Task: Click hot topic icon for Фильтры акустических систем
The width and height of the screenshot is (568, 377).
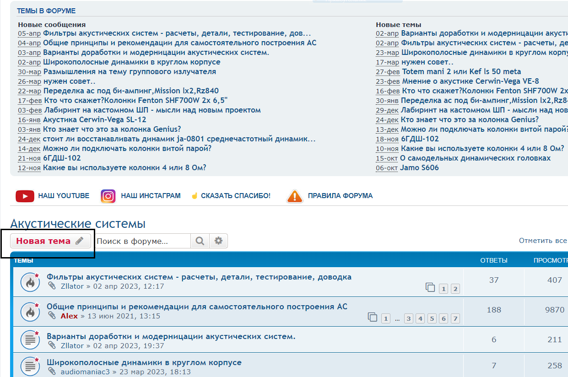Action: point(30,282)
